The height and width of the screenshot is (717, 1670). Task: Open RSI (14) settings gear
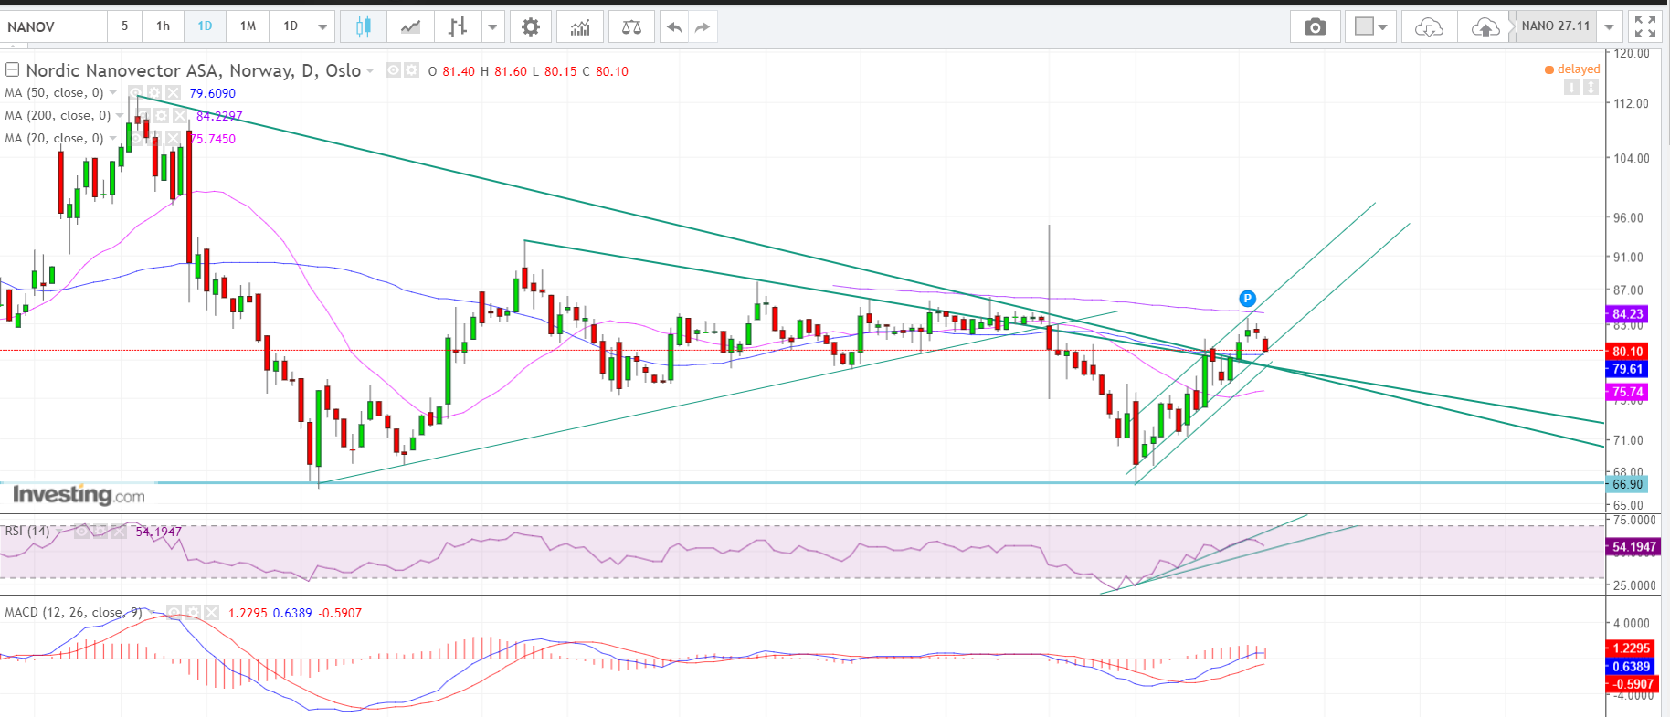pyautogui.click(x=100, y=531)
